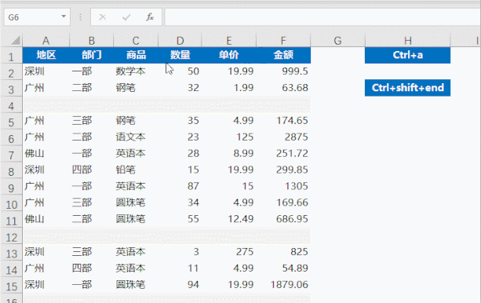Click amount cell 54.89
Screen dimensions: 481x303
tap(283, 268)
